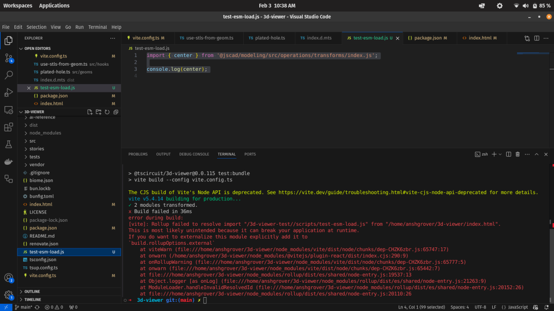Screen dimensions: 554x311
Task: Open README.md in file tree
Action: pos(42,236)
